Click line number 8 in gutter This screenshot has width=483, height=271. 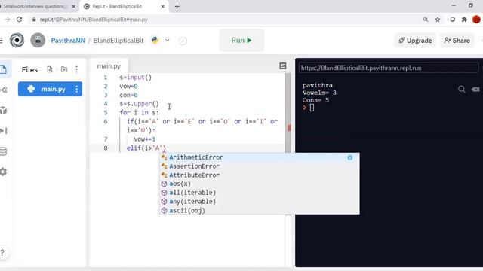(106, 148)
